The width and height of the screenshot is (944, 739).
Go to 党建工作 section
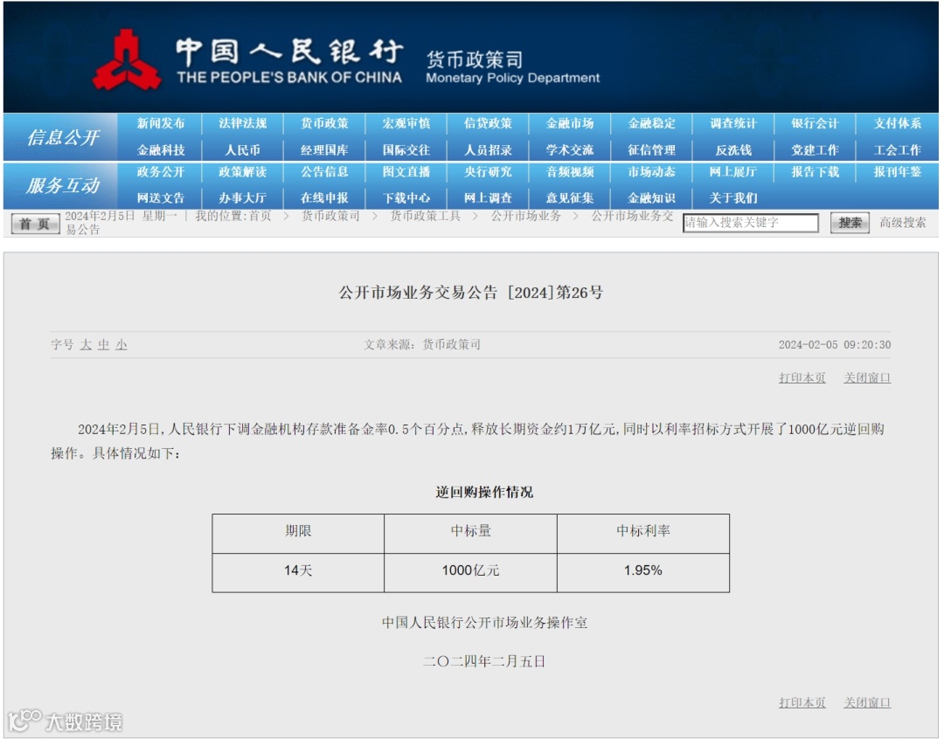point(816,150)
